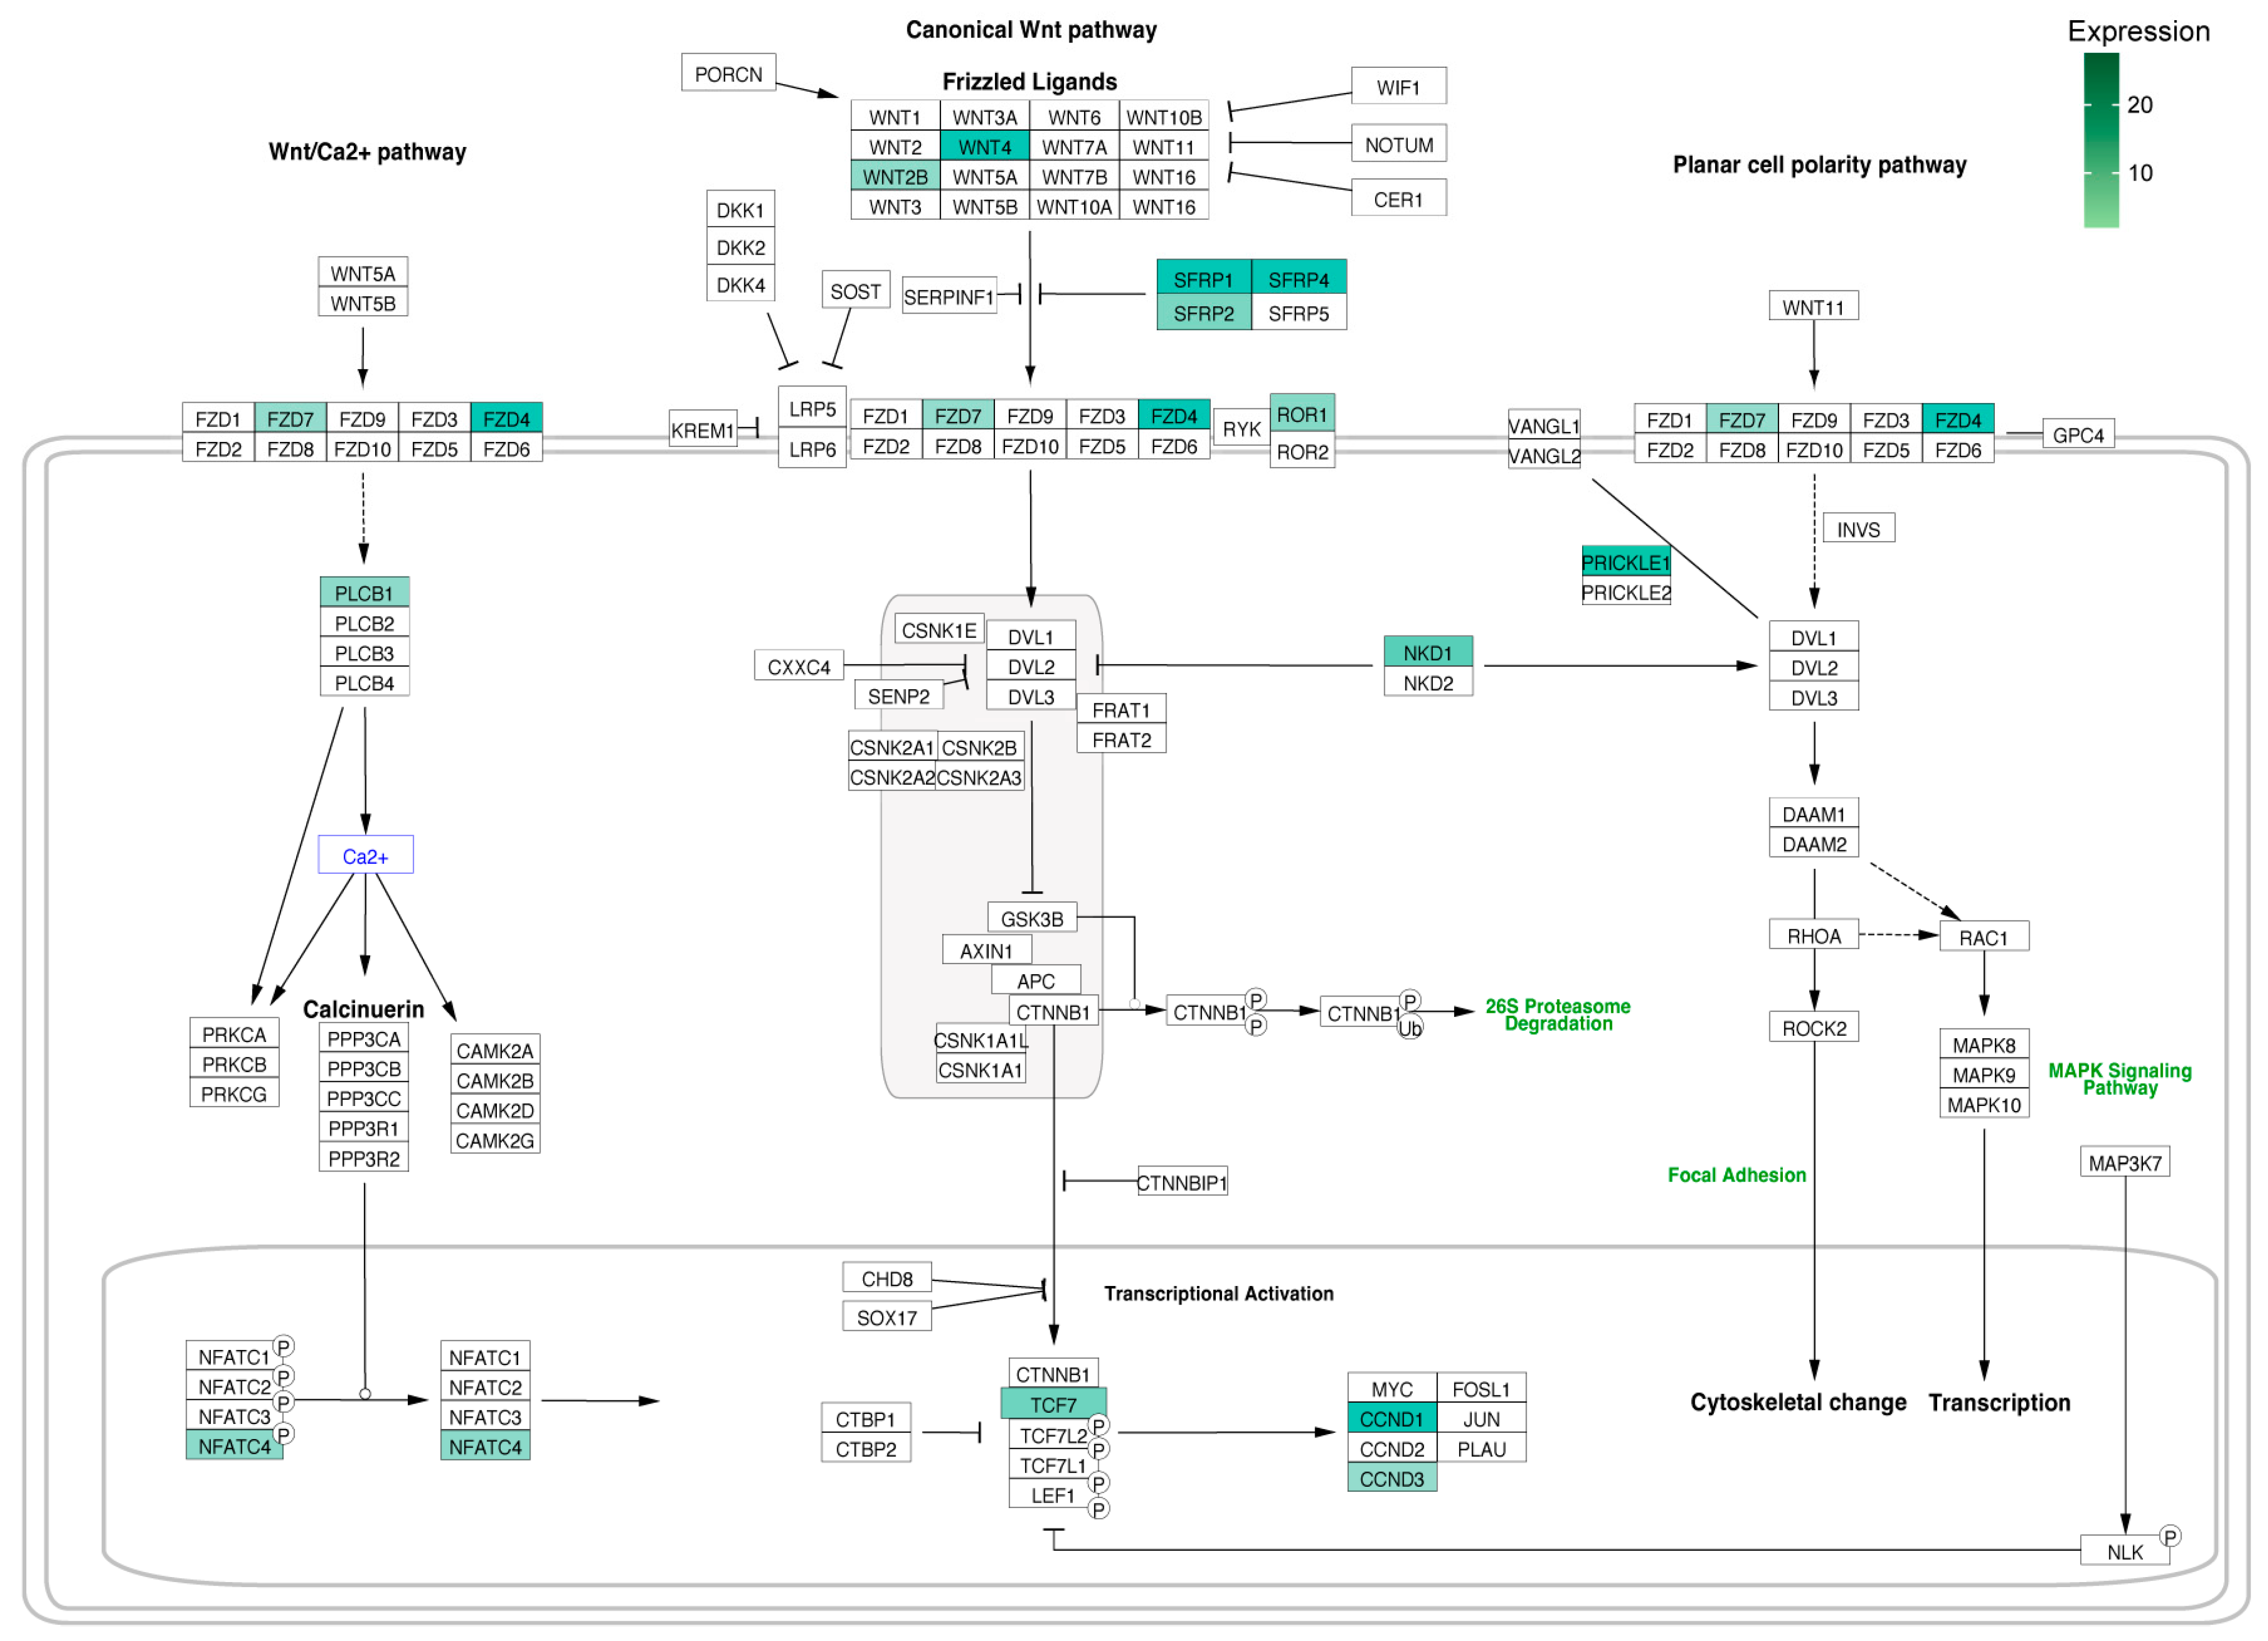Click the highlighted CCND1 target gene
The image size is (2268, 1641).
(x=1391, y=1418)
